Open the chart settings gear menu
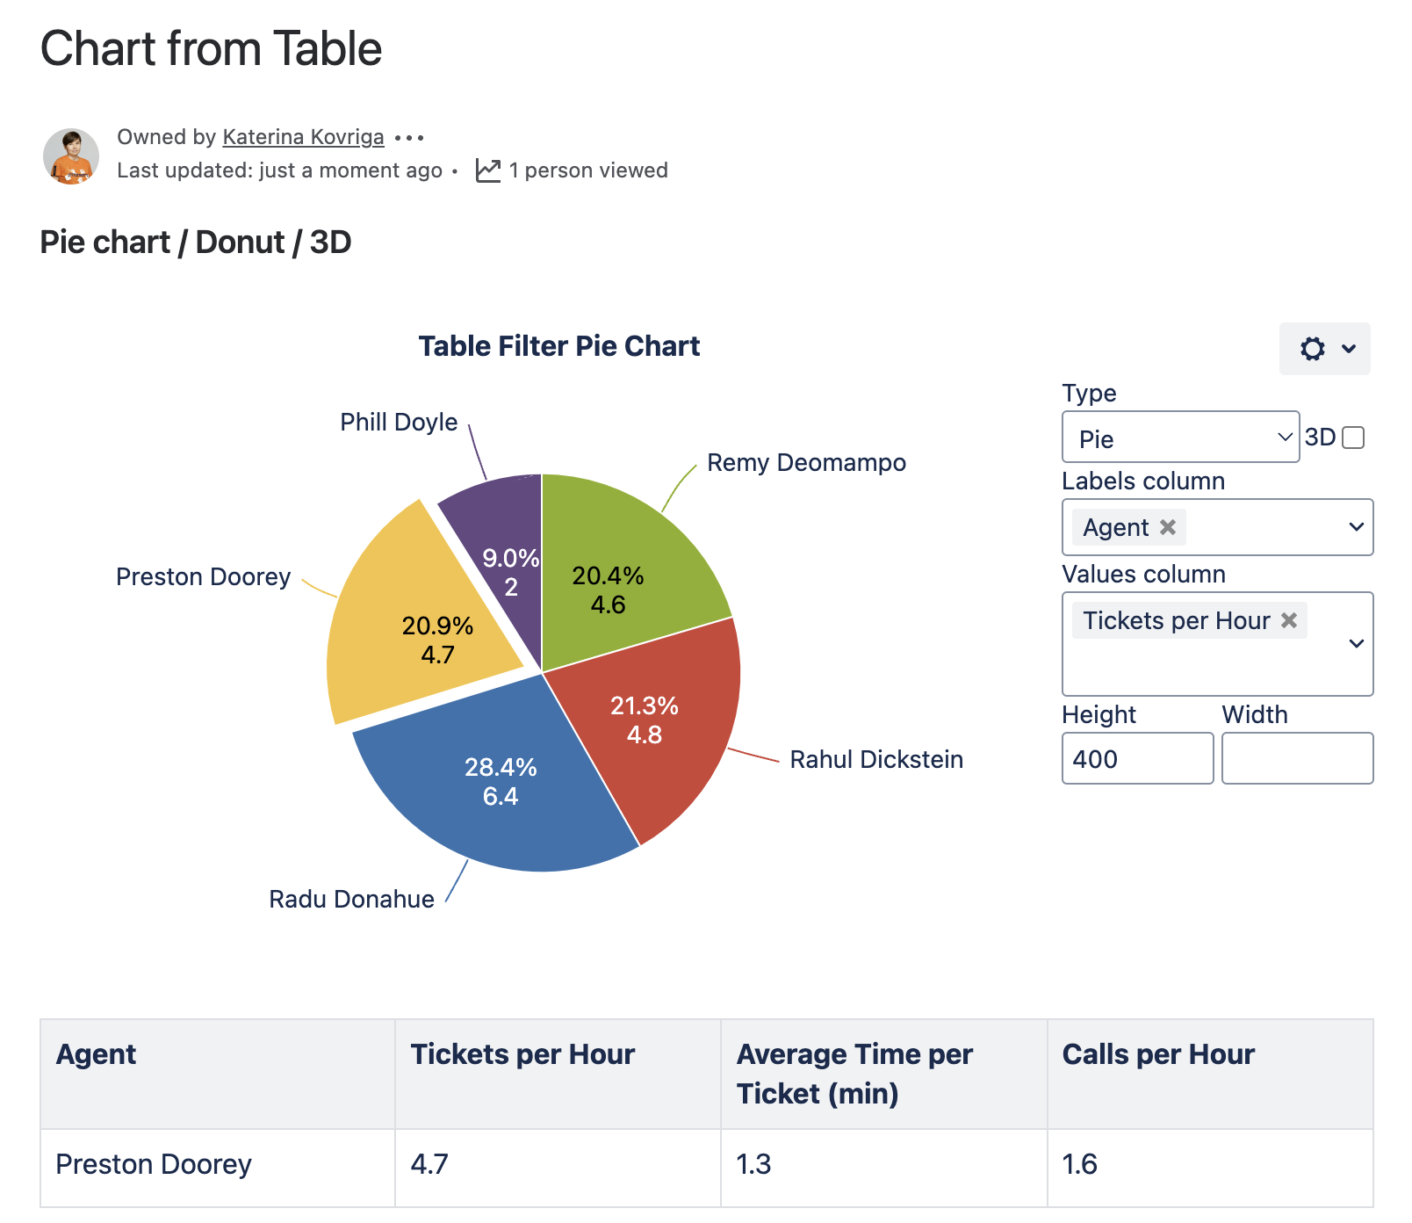 [x=1324, y=349]
